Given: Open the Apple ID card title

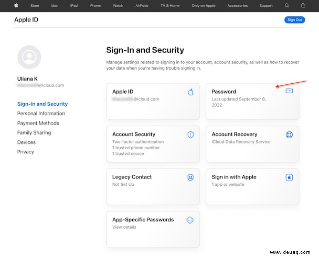Looking at the screenshot, I should [123, 92].
